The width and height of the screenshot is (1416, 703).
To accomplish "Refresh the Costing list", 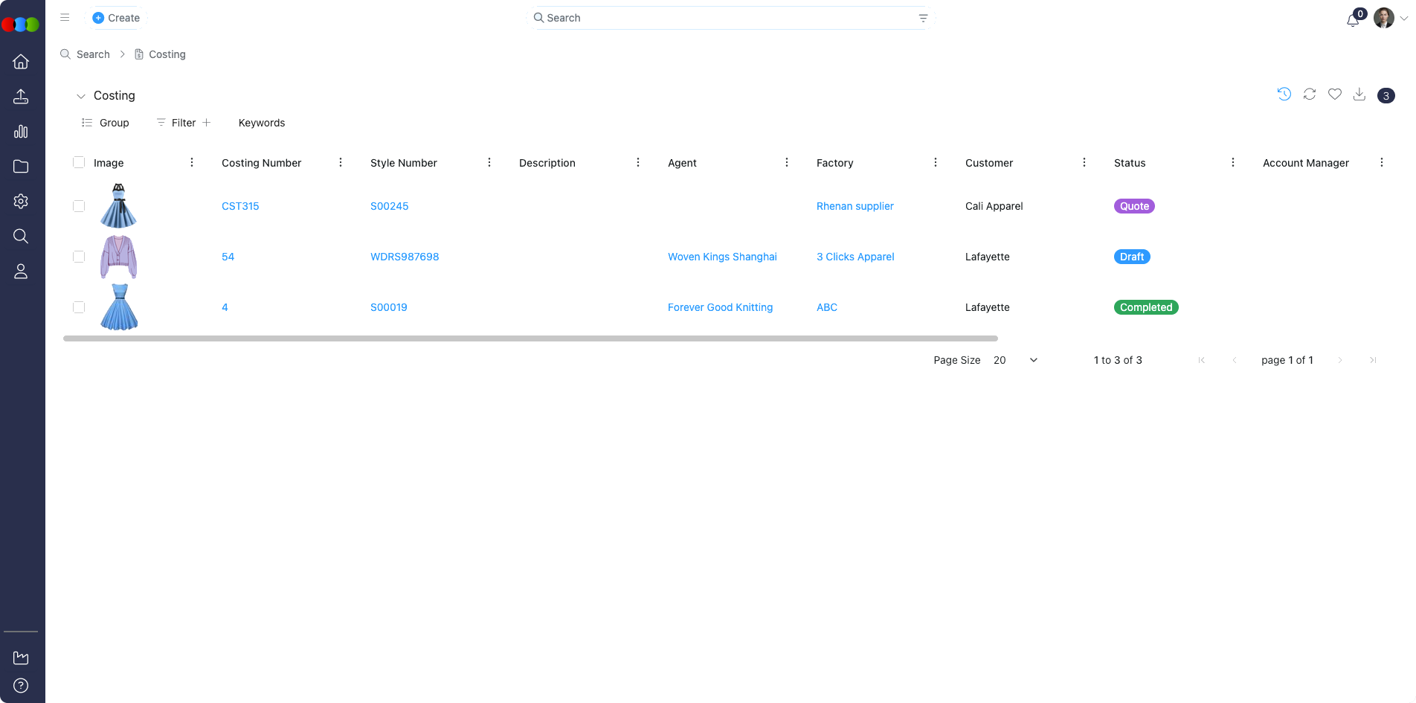I will tap(1309, 94).
